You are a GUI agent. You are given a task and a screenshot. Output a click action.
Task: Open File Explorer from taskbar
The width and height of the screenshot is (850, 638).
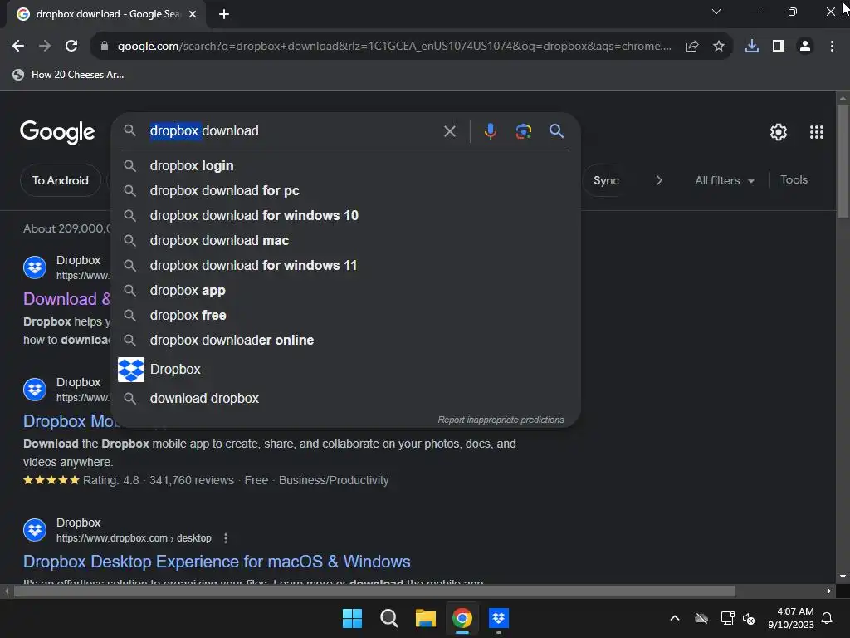pyautogui.click(x=426, y=618)
